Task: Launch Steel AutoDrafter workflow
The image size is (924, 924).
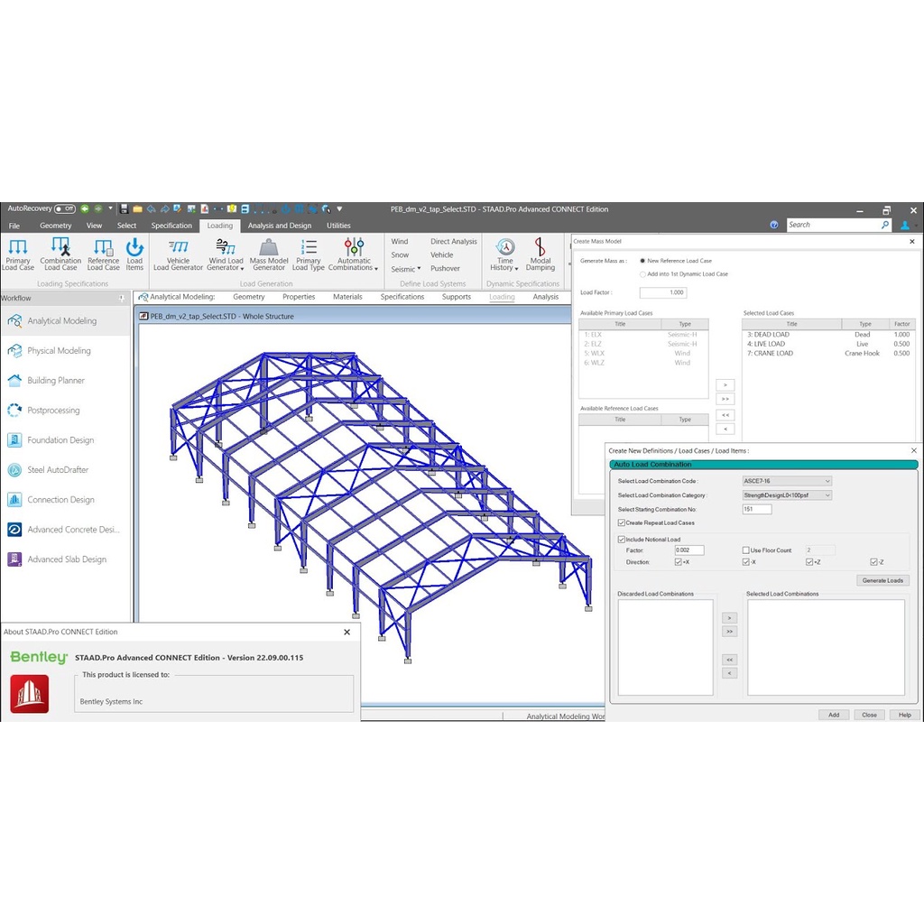Action: pos(58,469)
